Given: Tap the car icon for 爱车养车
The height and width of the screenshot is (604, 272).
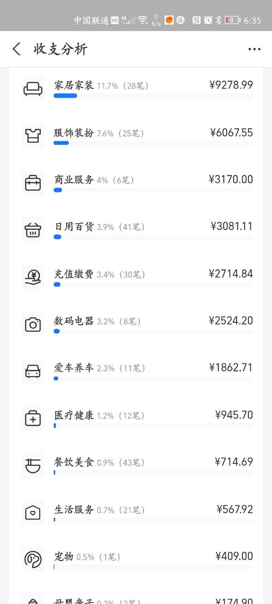Looking at the screenshot, I should 33,371.
